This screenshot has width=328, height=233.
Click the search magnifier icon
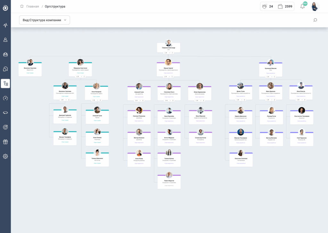click(x=315, y=20)
